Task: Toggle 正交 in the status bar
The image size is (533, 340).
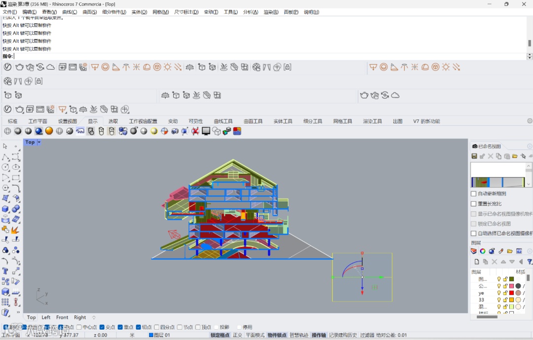Action: point(237,335)
